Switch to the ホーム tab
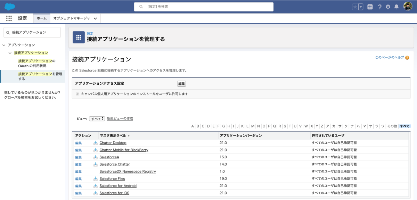Image resolution: width=417 pixels, height=200 pixels. click(42, 18)
